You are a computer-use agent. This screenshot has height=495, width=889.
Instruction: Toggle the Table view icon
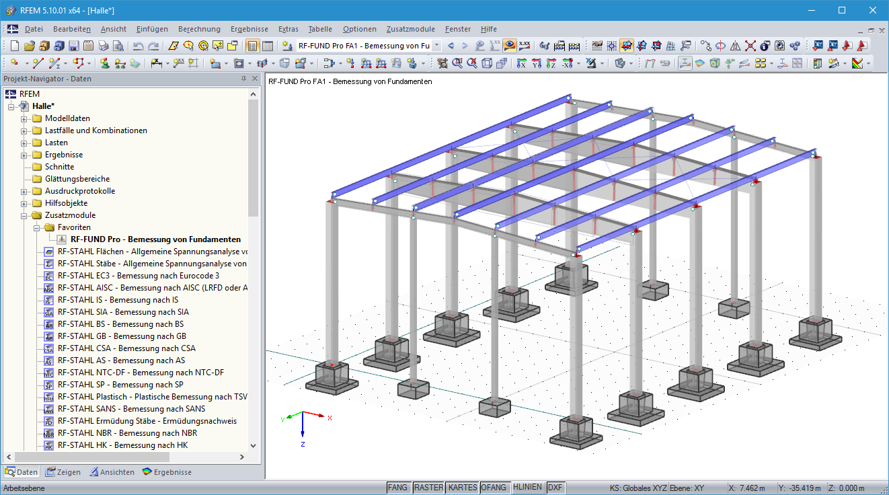click(268, 46)
